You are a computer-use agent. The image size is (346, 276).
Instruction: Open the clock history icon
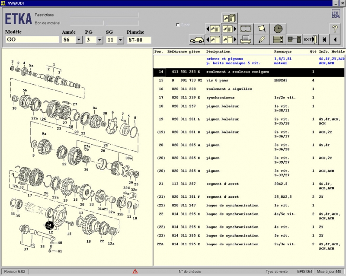[x=278, y=29]
